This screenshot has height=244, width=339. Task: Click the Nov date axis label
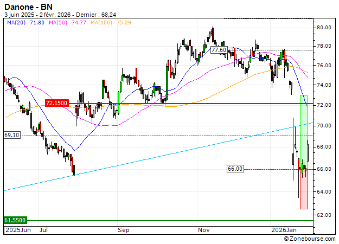click(x=203, y=230)
